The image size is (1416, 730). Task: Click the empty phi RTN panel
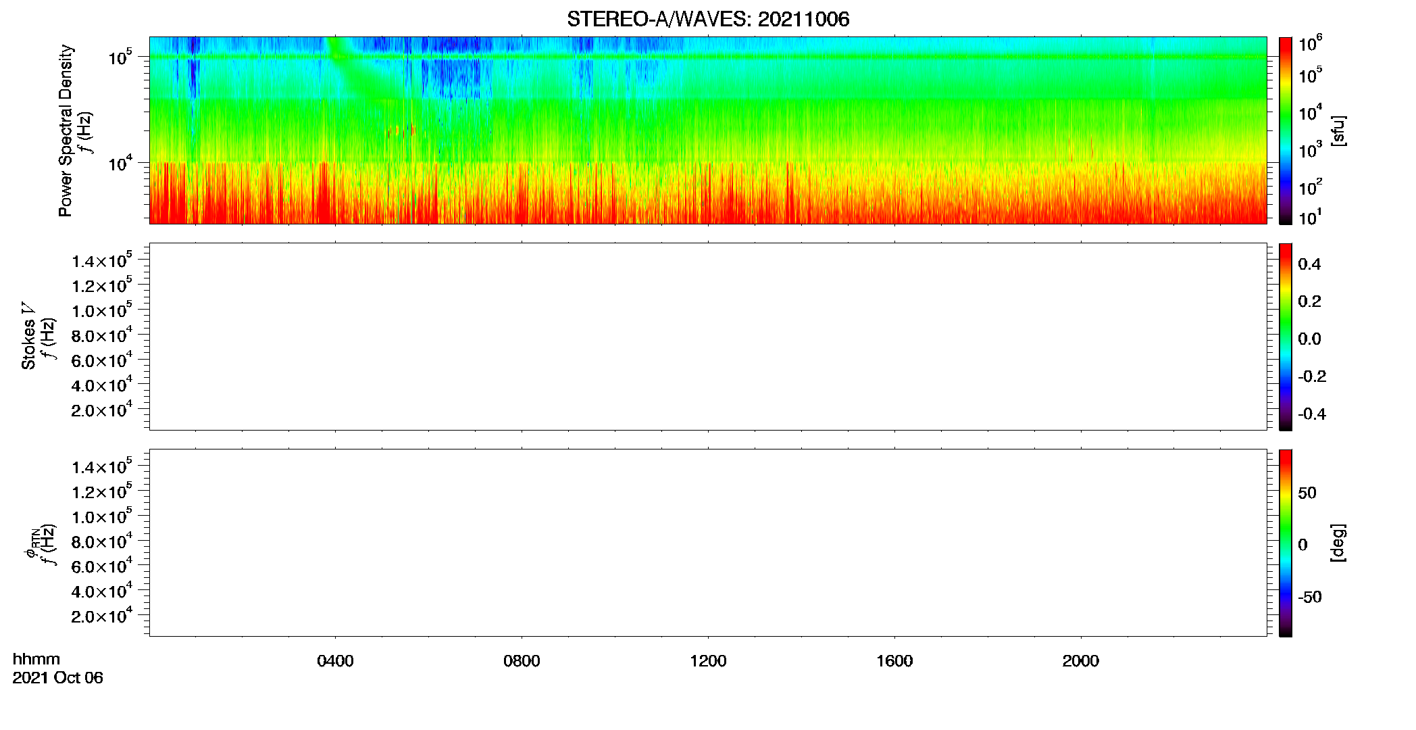coord(708,543)
